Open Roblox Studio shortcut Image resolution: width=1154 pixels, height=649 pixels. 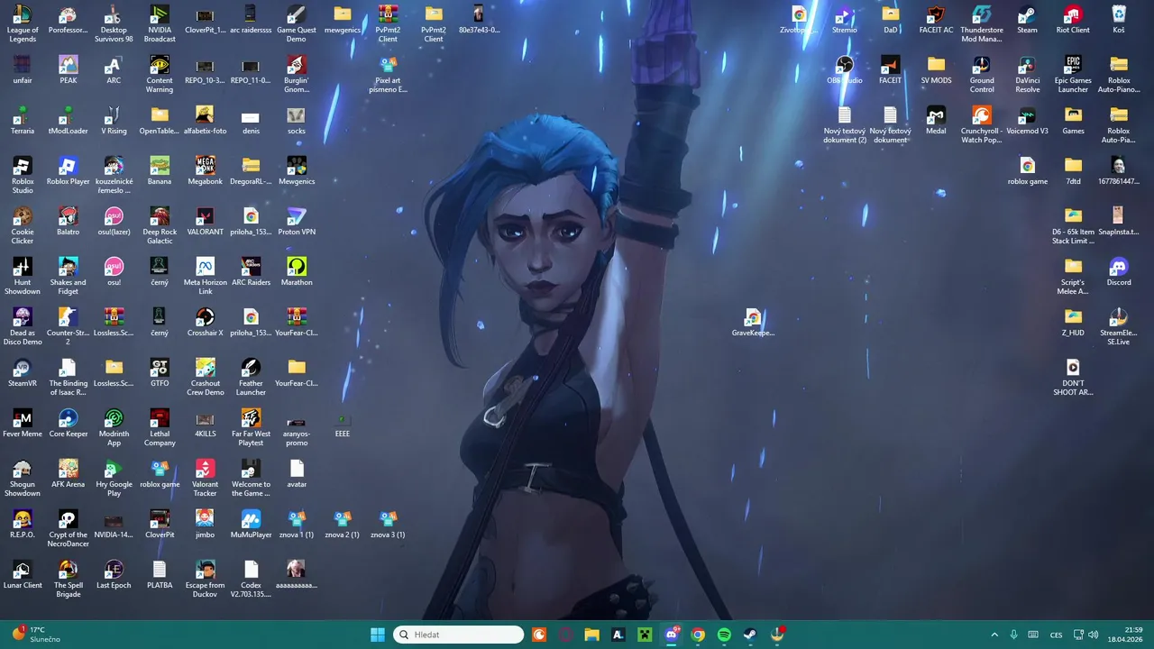(x=23, y=175)
